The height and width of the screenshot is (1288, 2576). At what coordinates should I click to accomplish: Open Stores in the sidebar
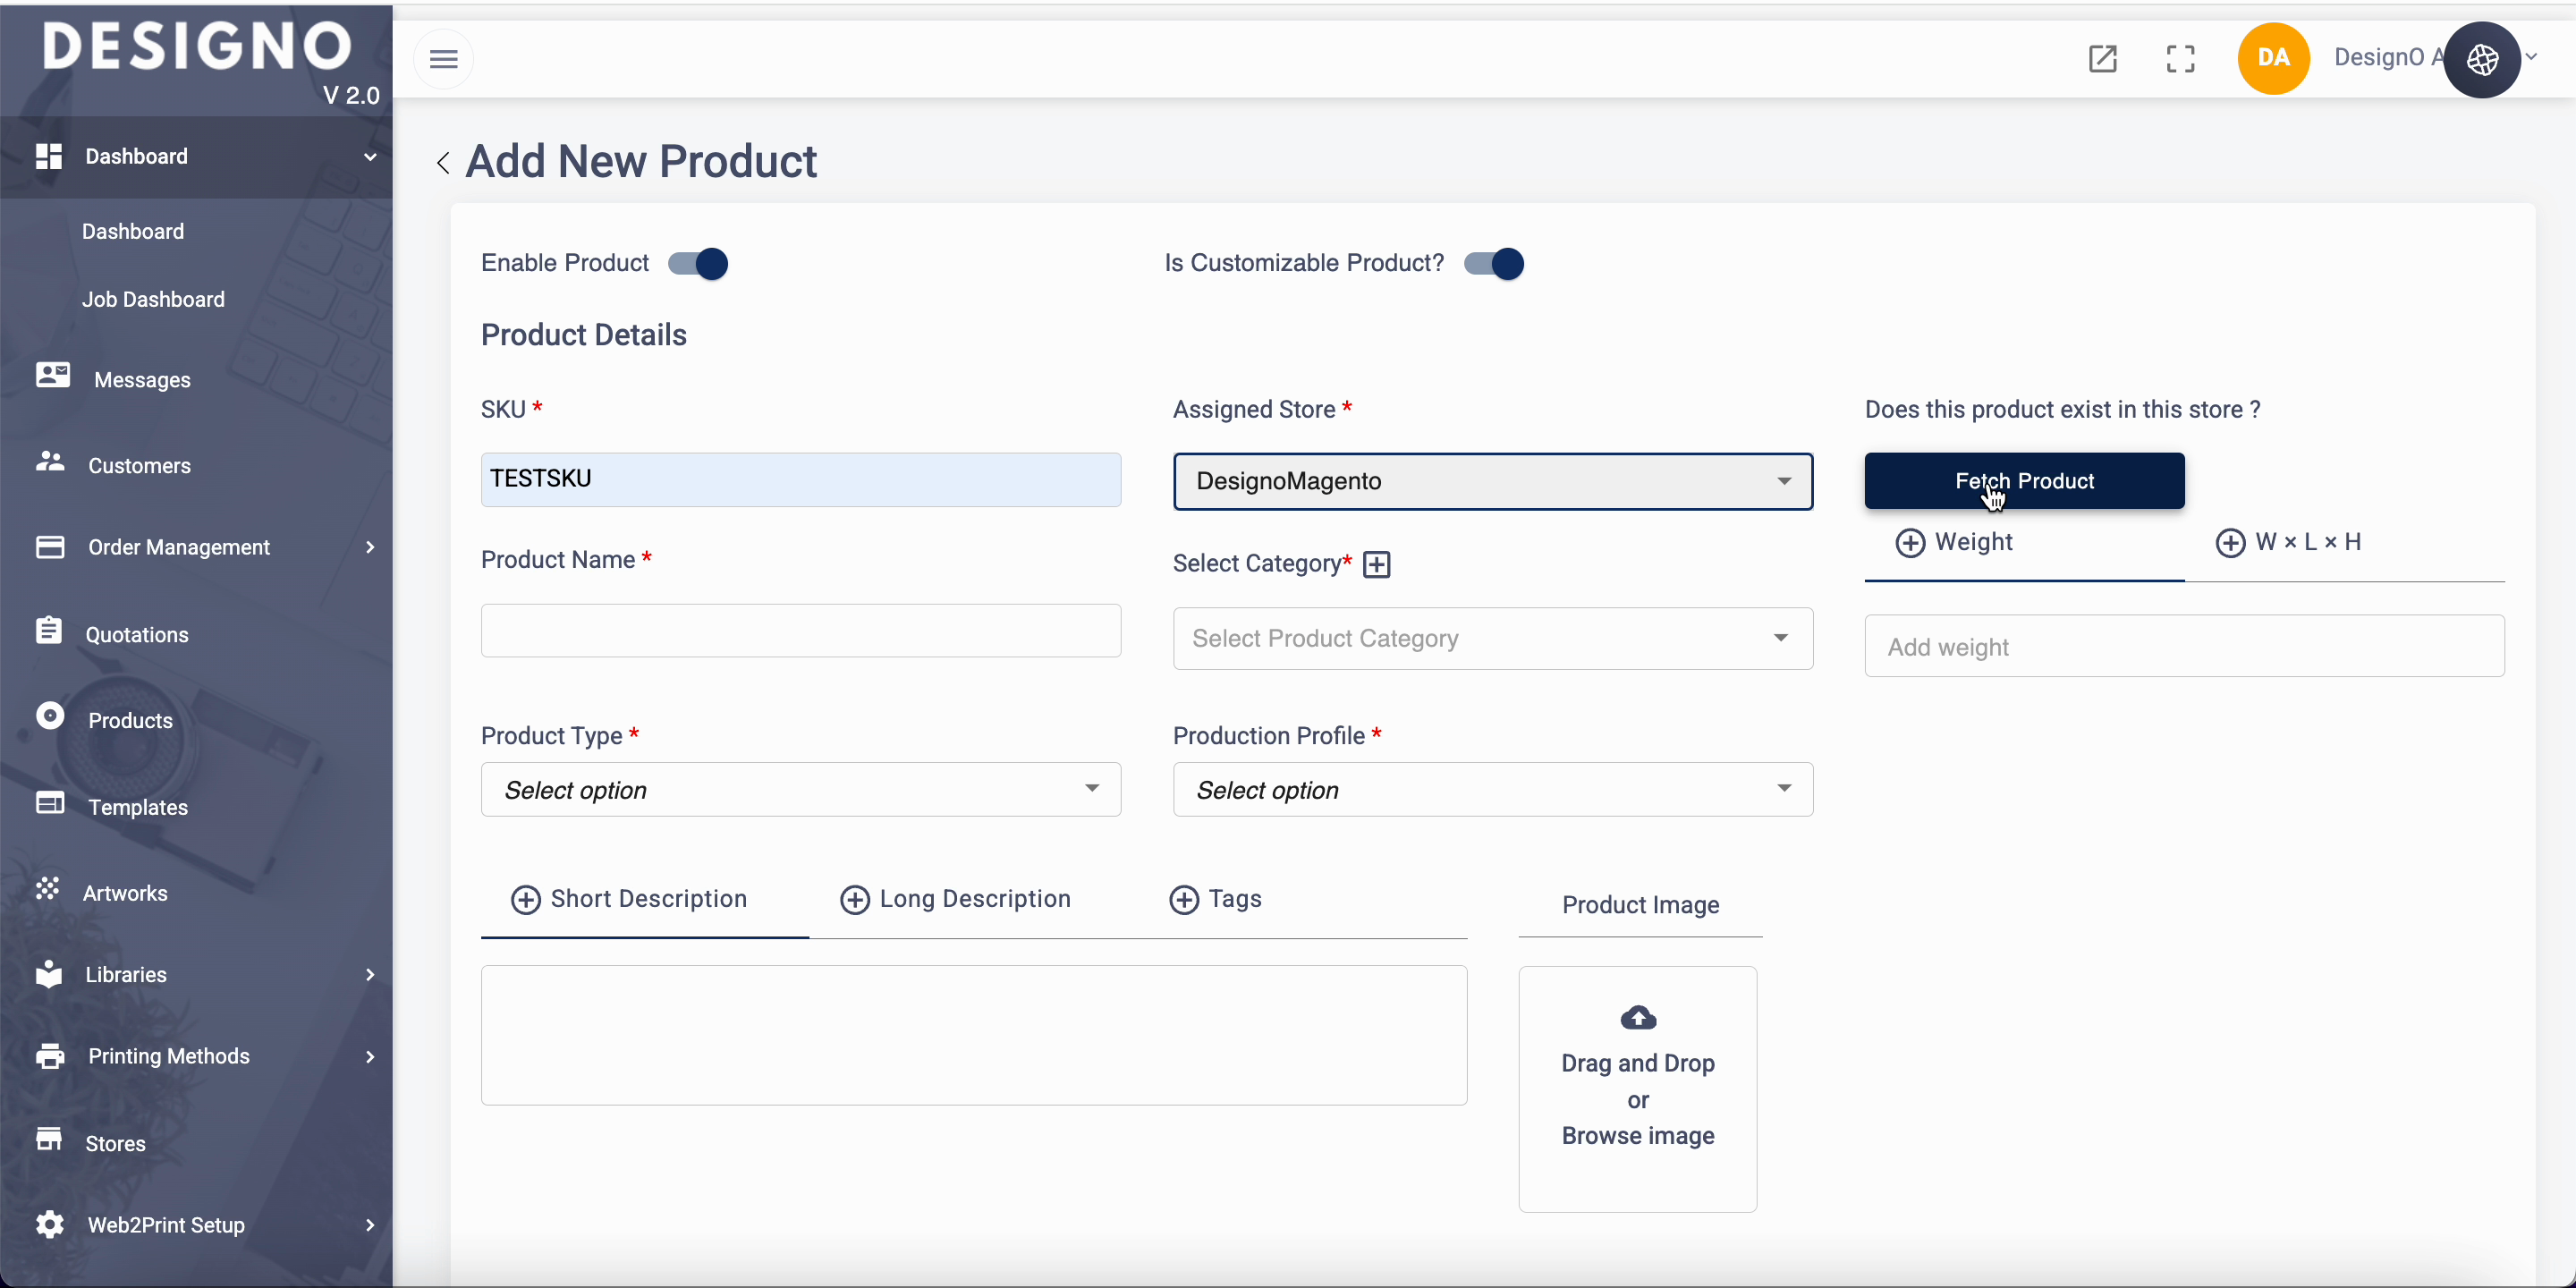tap(116, 1143)
